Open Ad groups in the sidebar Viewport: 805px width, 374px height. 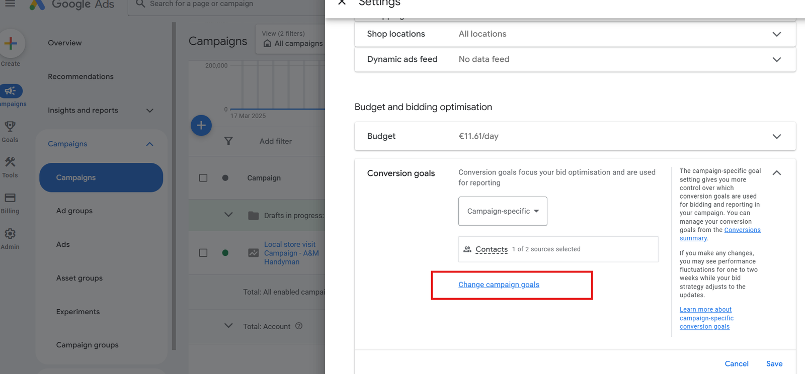coord(74,211)
